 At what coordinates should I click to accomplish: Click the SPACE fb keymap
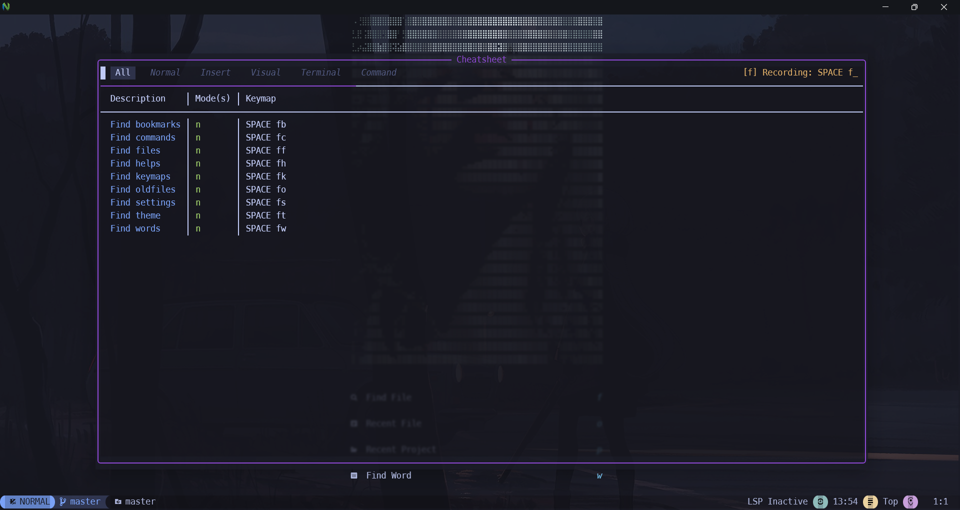(x=266, y=124)
